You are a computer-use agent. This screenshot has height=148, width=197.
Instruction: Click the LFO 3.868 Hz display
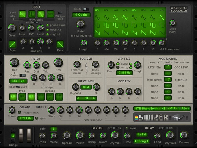[124, 73]
